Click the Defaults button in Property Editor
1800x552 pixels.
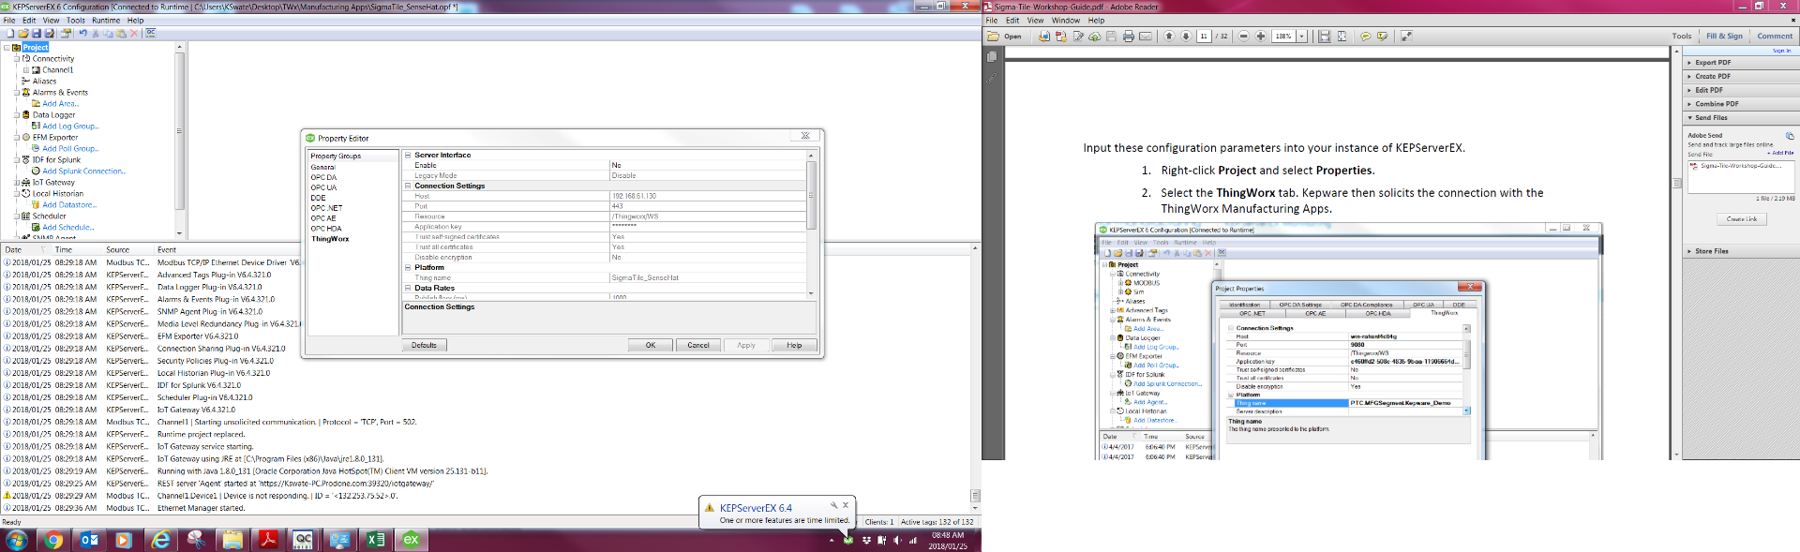click(424, 345)
